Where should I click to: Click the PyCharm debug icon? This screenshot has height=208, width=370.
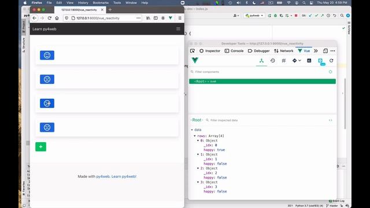tap(275, 16)
